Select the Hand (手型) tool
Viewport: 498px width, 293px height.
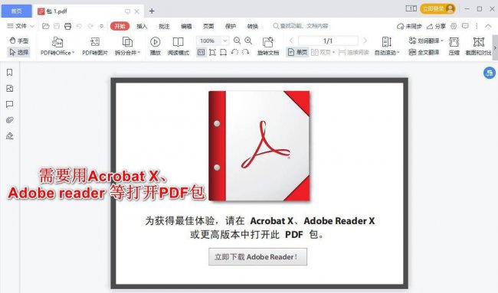(x=19, y=41)
